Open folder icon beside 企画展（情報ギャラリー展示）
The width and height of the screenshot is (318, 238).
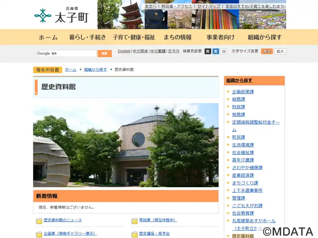pyautogui.click(x=39, y=234)
